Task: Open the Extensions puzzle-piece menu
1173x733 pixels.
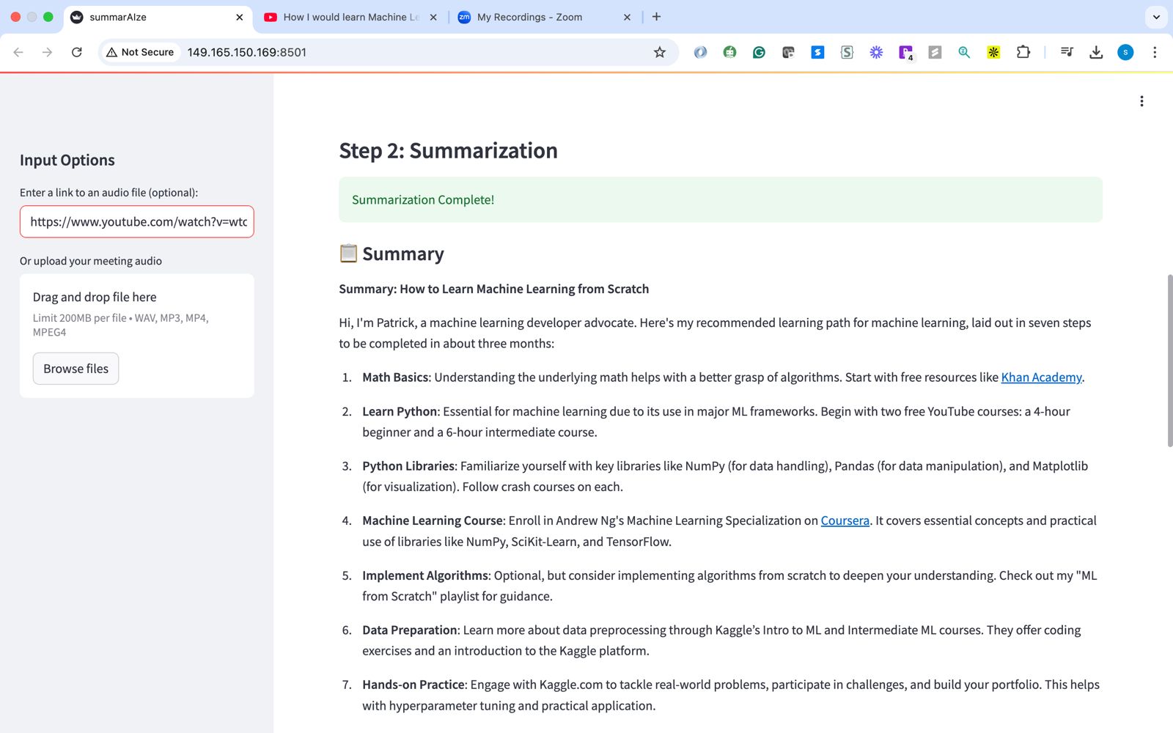Action: (x=1023, y=52)
